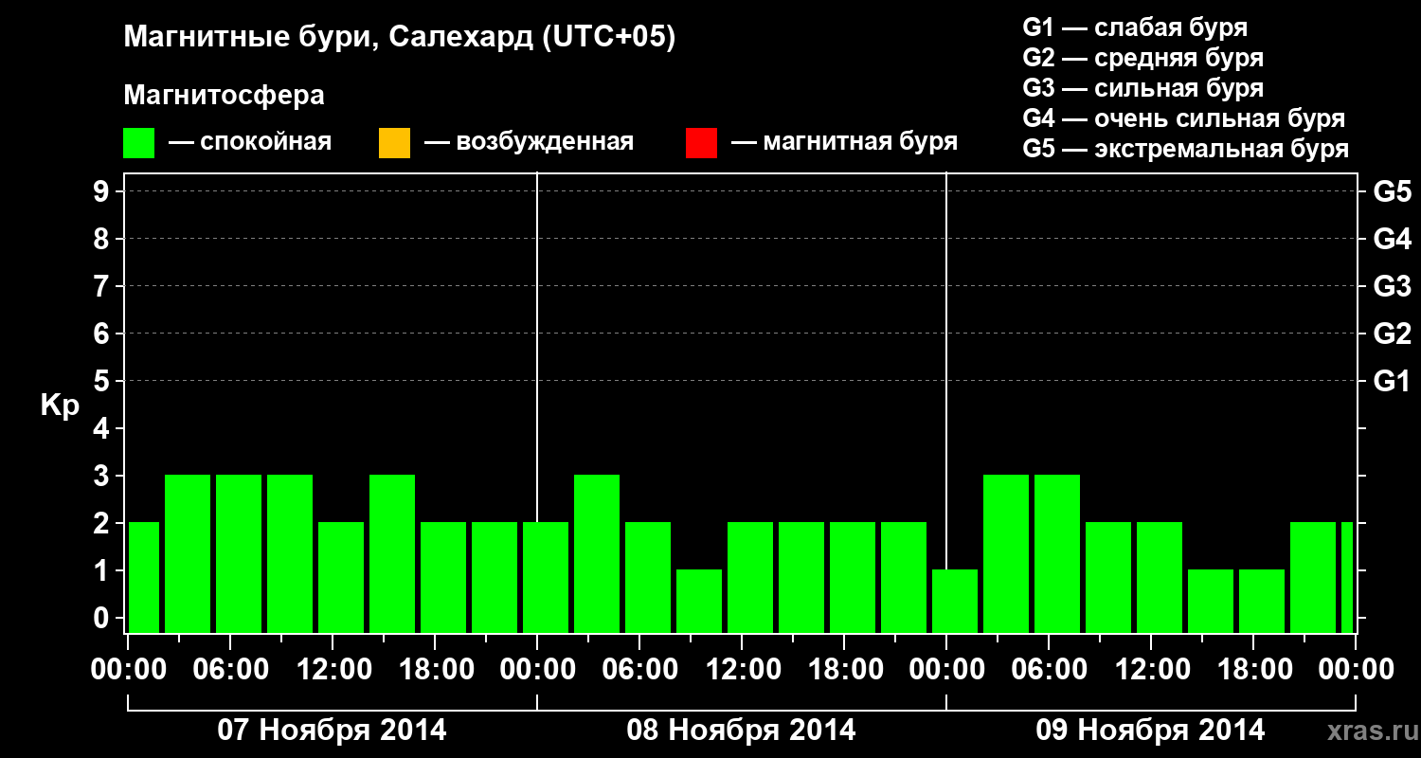
Task: Click the orange 'возбужденная' legend swatch
Action: click(394, 143)
